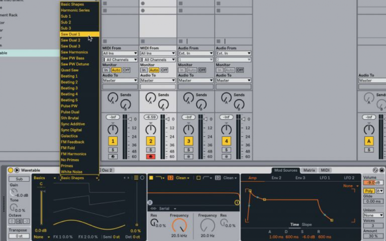
Task: Click the filter 1 Res knob
Action: [154, 223]
